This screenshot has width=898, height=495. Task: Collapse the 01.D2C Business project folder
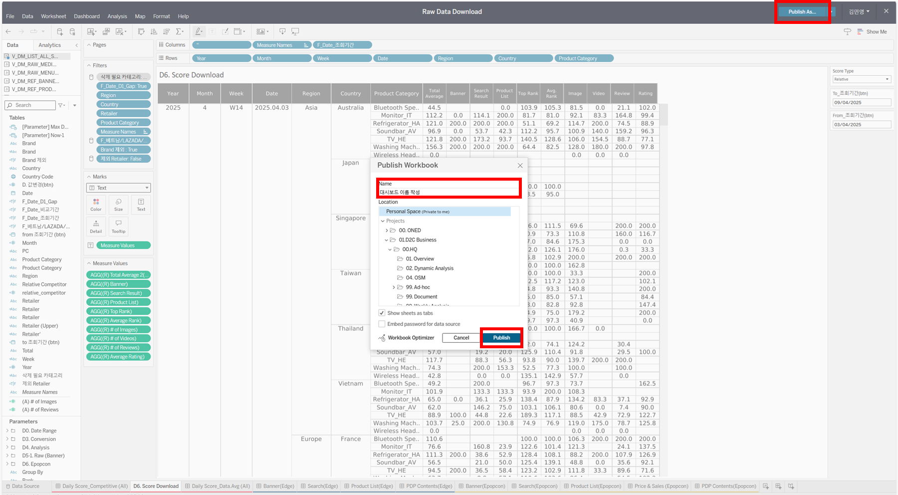(386, 240)
